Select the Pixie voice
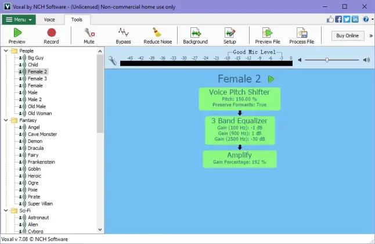The image size is (375, 244). [33, 189]
